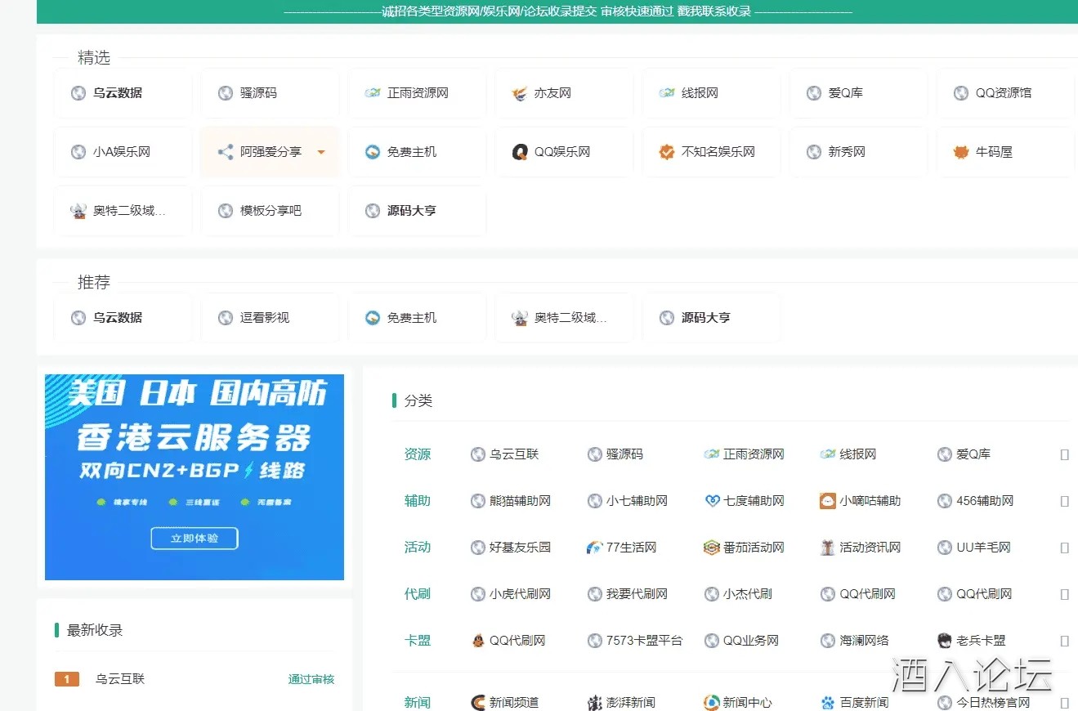Click the 番茄活动网 site icon

click(x=712, y=548)
